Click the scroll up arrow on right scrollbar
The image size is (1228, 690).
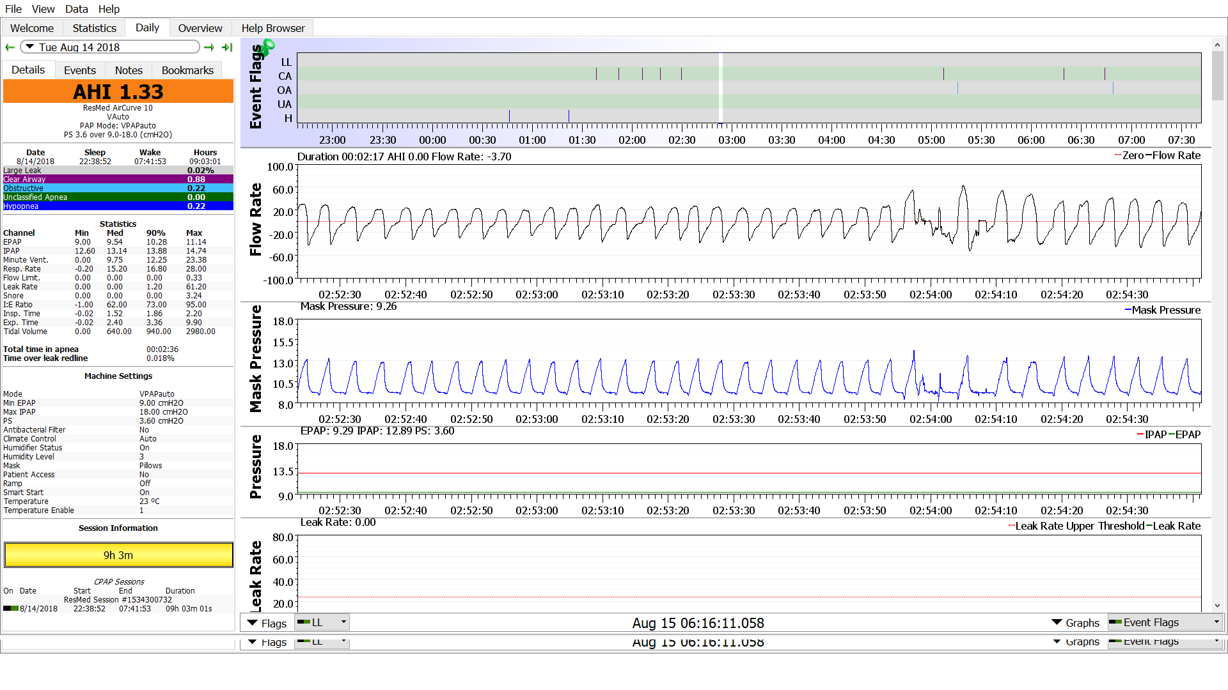[x=1217, y=45]
